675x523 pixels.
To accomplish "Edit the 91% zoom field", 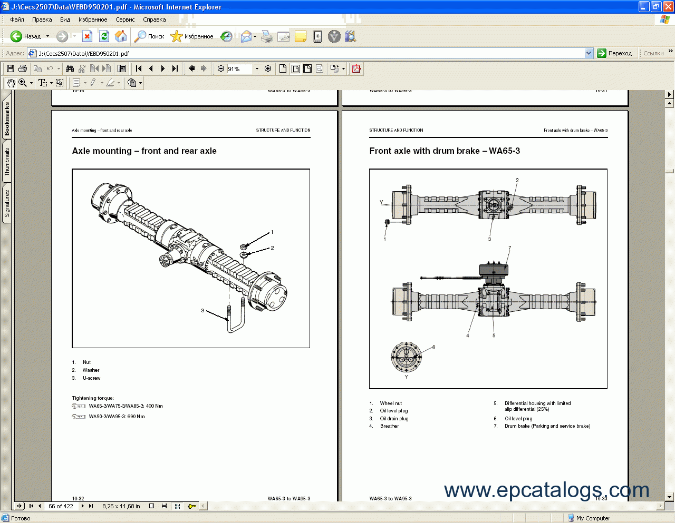I will [240, 69].
